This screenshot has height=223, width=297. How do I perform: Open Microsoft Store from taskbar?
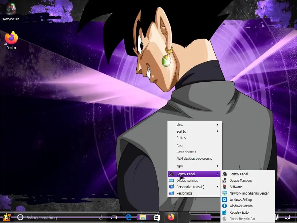pyautogui.click(x=157, y=217)
